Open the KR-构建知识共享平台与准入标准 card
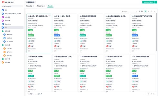 click(143, 33)
